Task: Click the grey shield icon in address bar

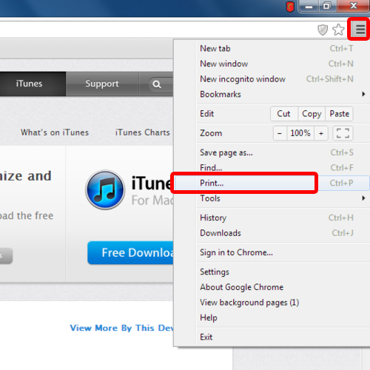Action: 323,30
